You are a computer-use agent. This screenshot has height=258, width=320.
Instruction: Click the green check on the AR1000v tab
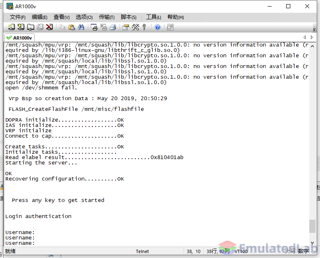coord(9,38)
